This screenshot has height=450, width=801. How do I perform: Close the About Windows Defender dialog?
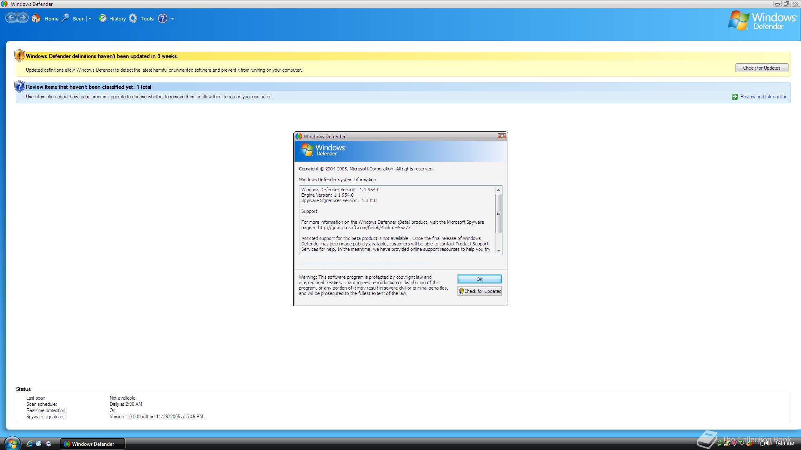[501, 136]
